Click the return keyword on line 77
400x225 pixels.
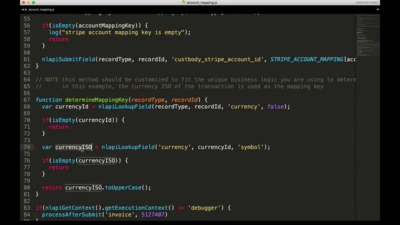coord(59,167)
